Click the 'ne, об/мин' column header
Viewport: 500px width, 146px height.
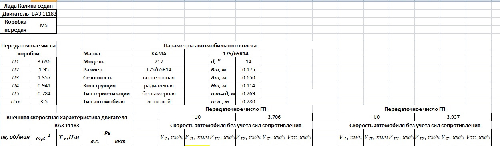[16, 137]
